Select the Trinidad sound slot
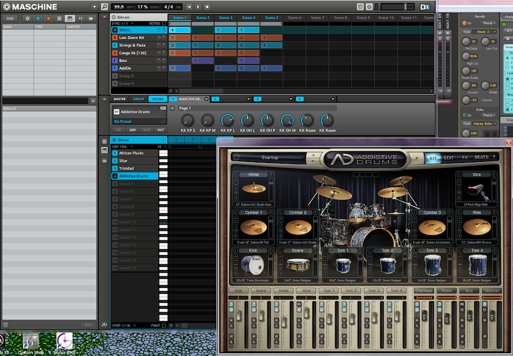 [135, 168]
